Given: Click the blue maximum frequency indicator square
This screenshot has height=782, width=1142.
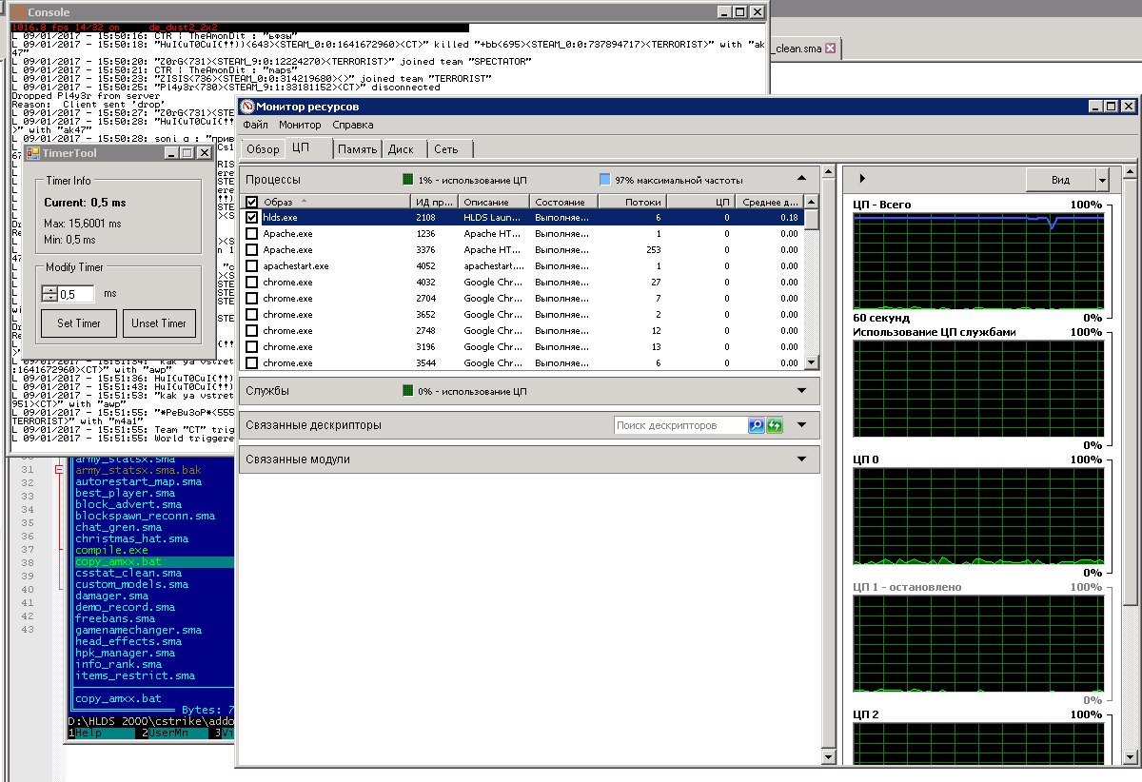Looking at the screenshot, I should pyautogui.click(x=605, y=179).
